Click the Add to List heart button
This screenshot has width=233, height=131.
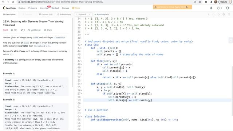tap(34, 30)
